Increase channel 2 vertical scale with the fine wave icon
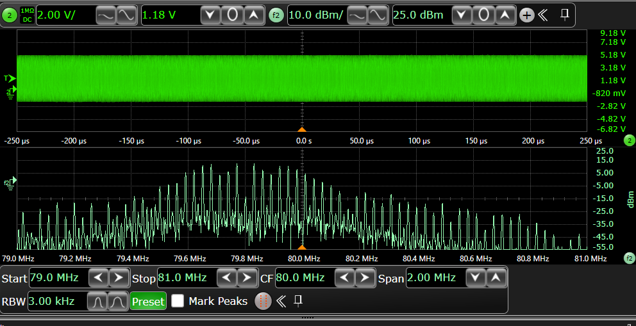 [126, 15]
